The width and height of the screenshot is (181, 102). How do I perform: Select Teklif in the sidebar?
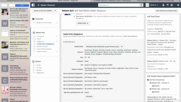pyautogui.click(x=39, y=39)
